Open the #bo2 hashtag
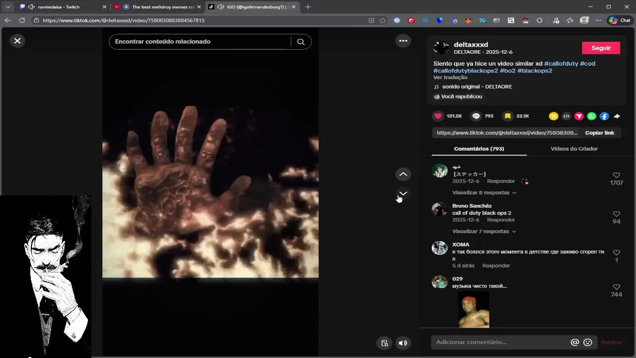This screenshot has width=636, height=358. [x=507, y=71]
